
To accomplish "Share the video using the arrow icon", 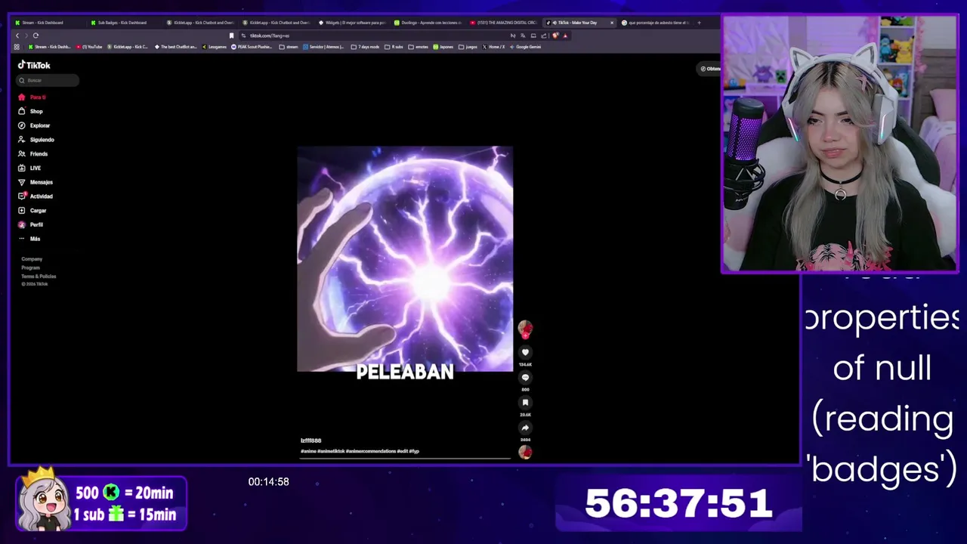I will [x=525, y=428].
